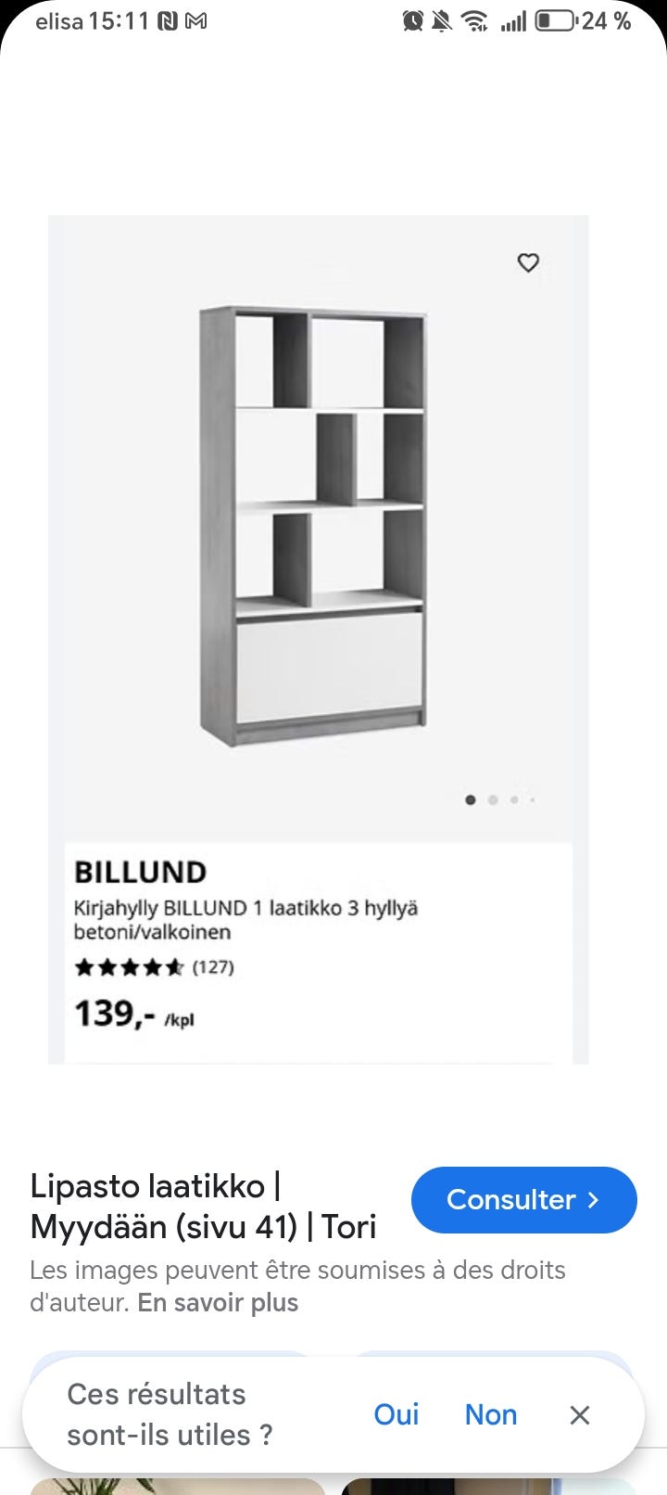Tap the heart favorite icon on the product

(x=528, y=263)
